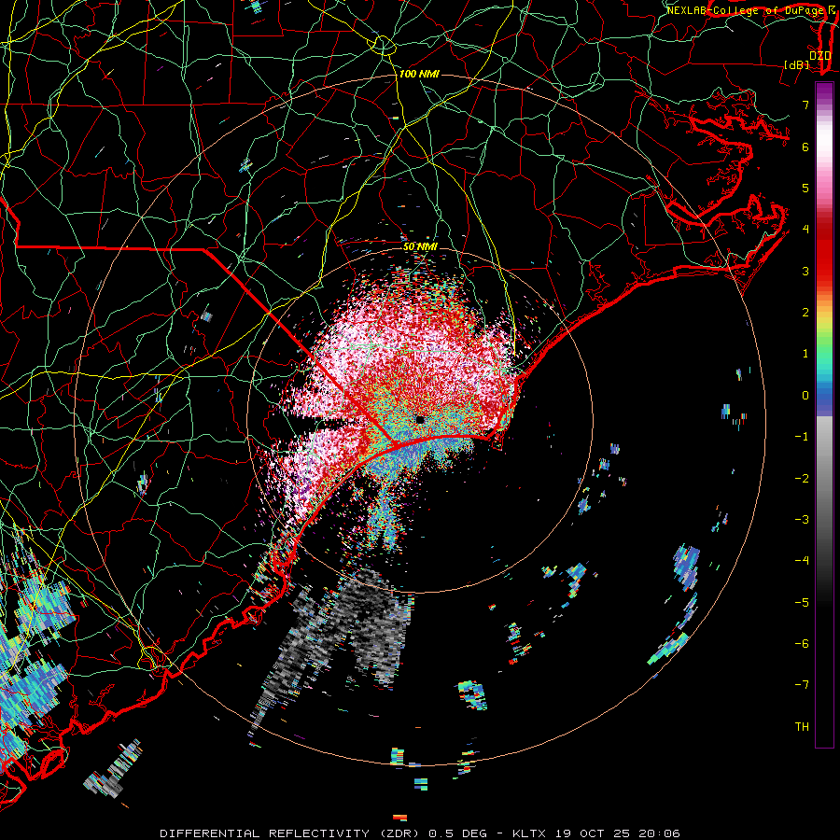840x840 pixels.
Task: Click the "7" value on the color scale
Action: click(805, 105)
